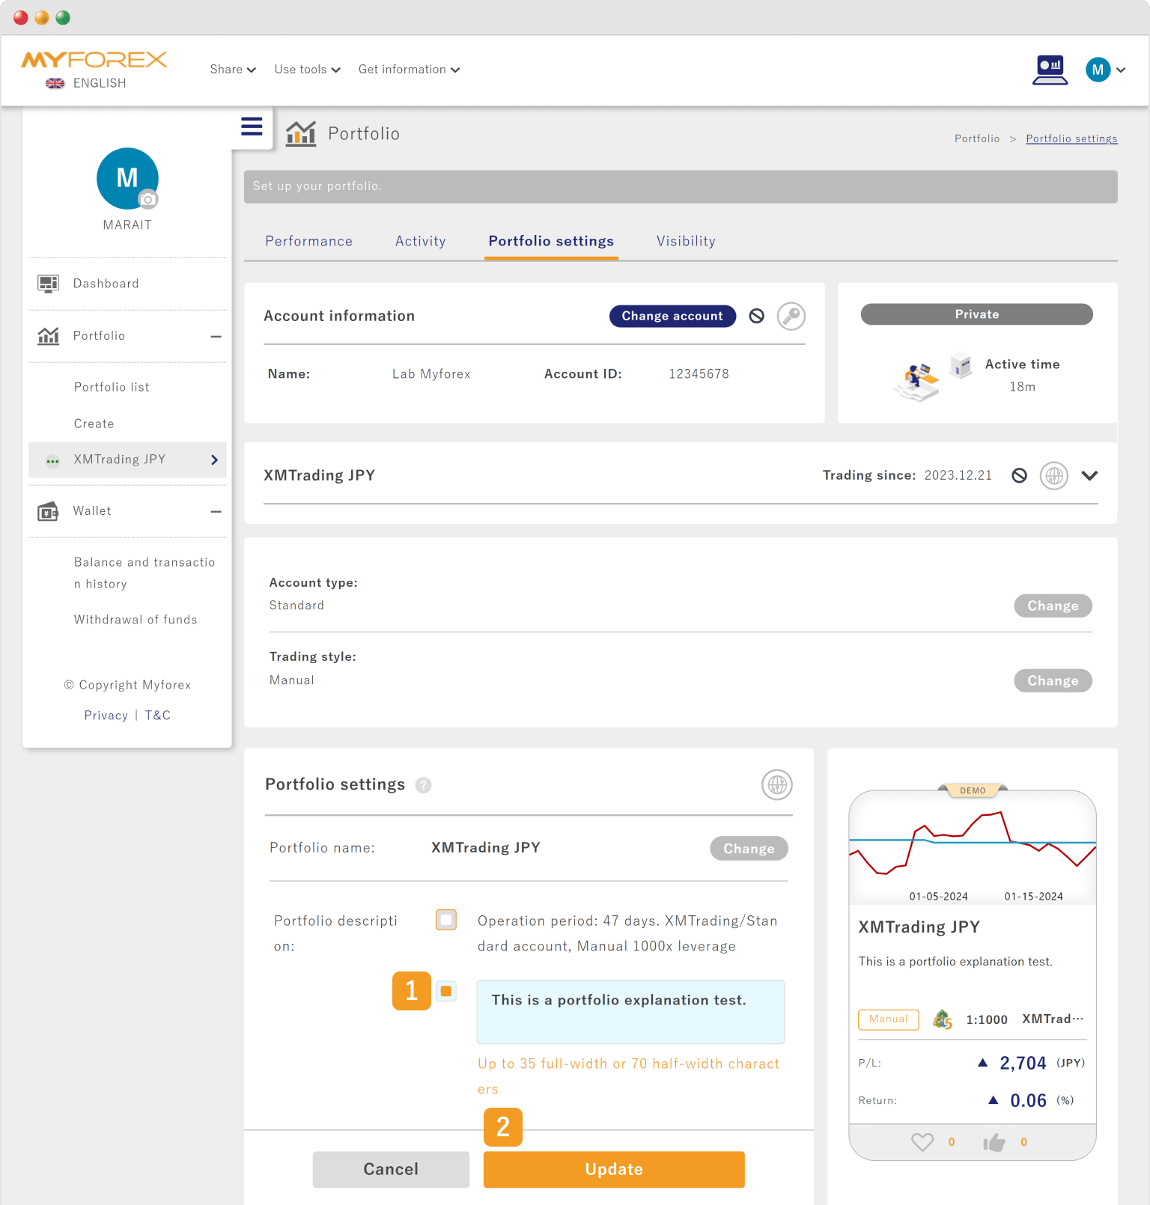1150x1205 pixels.
Task: Click the portfolio performance chart thumbnail
Action: pyautogui.click(x=973, y=848)
